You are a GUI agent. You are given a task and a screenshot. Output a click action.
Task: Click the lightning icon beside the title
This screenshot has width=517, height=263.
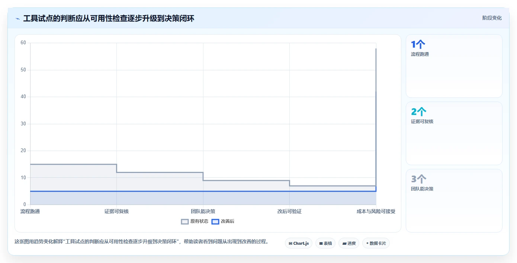point(17,18)
